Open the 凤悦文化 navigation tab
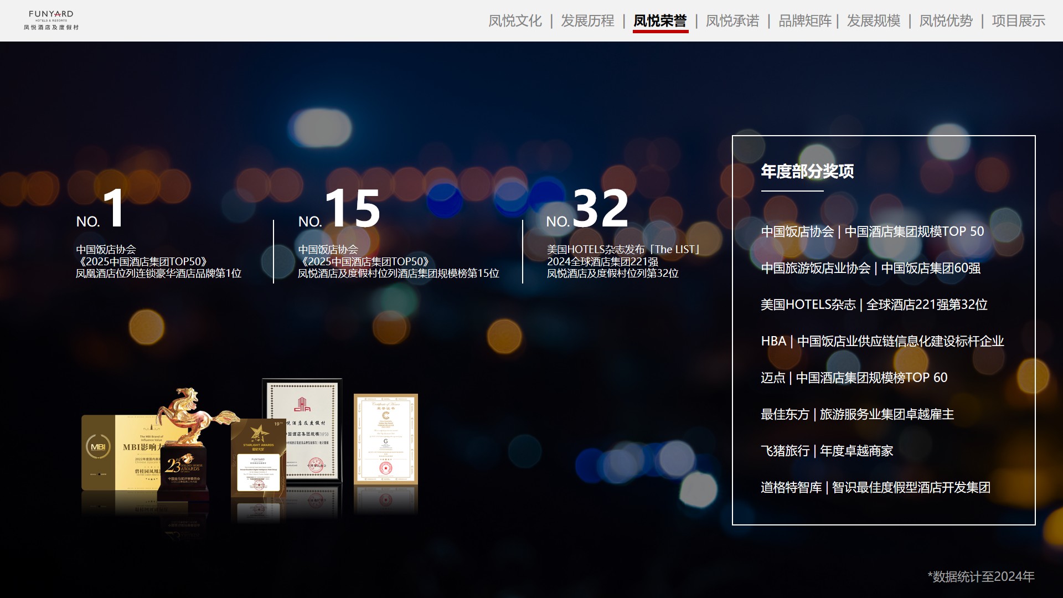Image resolution: width=1063 pixels, height=598 pixels. pyautogui.click(x=515, y=21)
